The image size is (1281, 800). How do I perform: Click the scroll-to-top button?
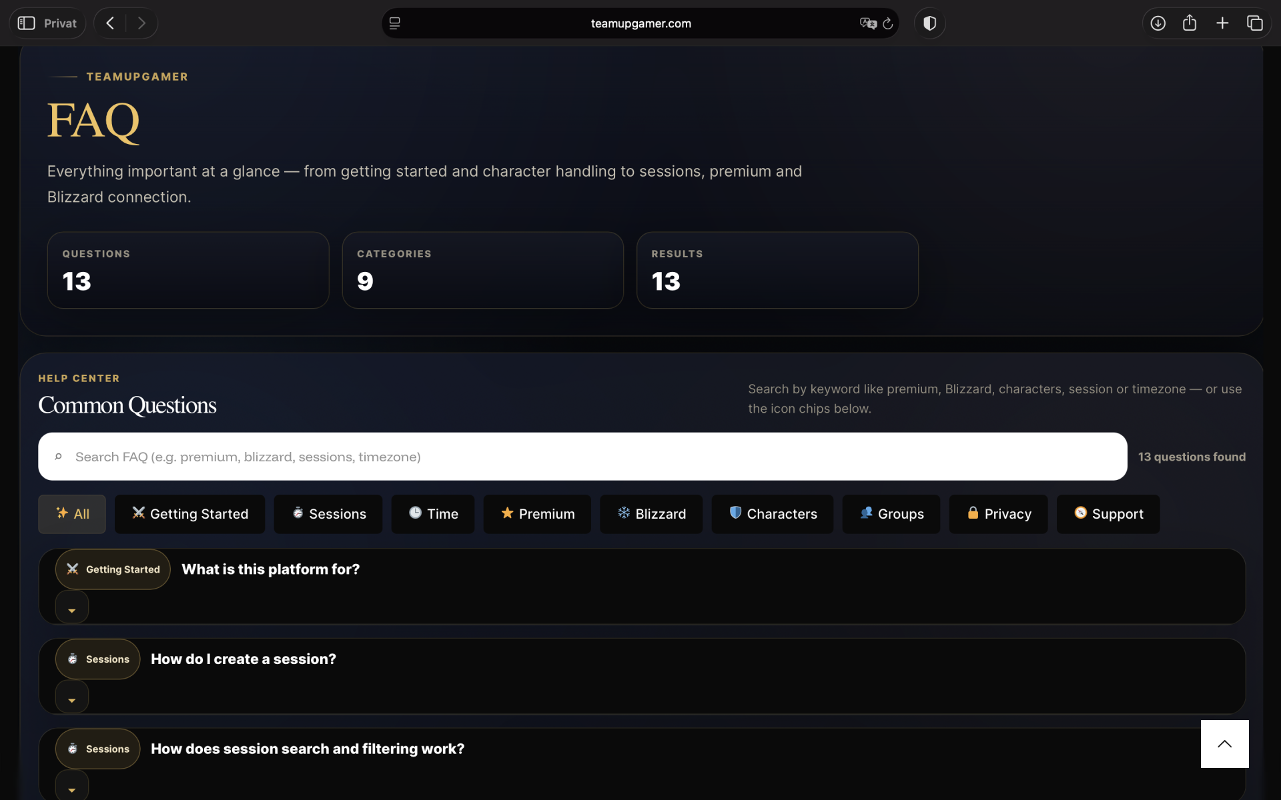(x=1224, y=743)
